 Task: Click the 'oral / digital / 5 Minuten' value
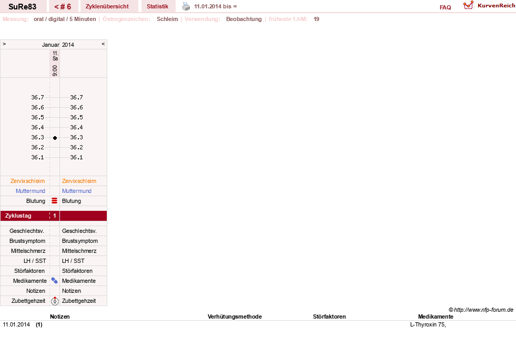(65, 19)
